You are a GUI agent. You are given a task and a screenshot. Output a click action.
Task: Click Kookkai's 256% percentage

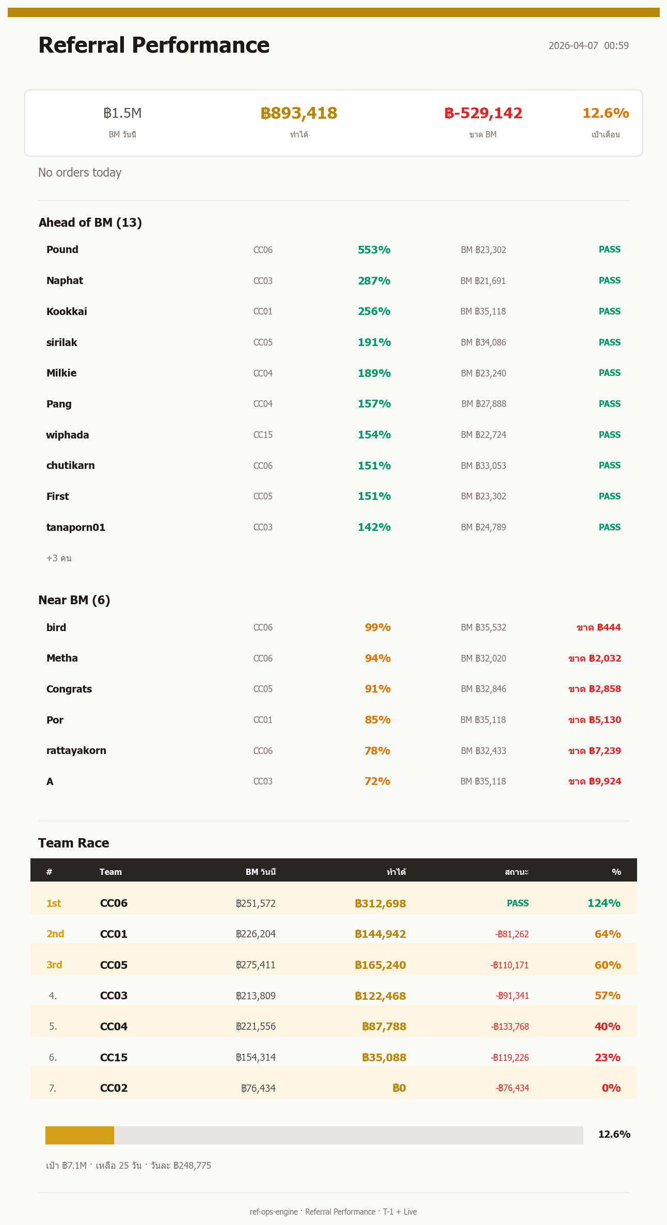[374, 311]
